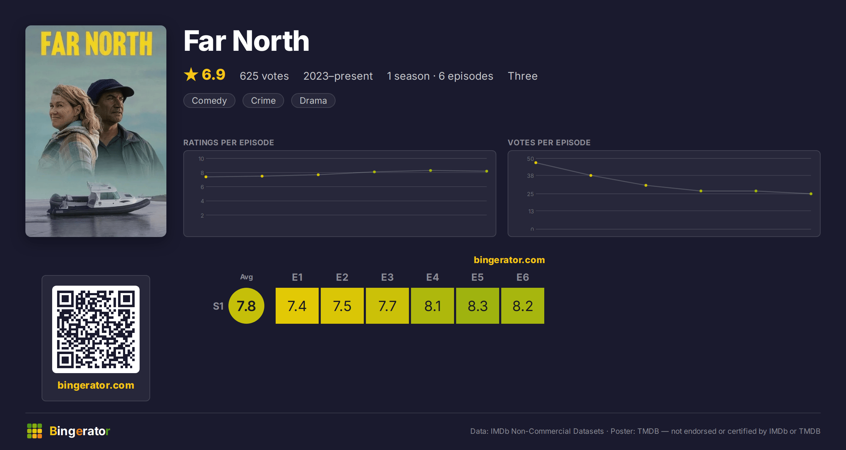Viewport: 846px width, 450px height.
Task: Open bingerator.com link above episode grid
Action: pos(509,260)
